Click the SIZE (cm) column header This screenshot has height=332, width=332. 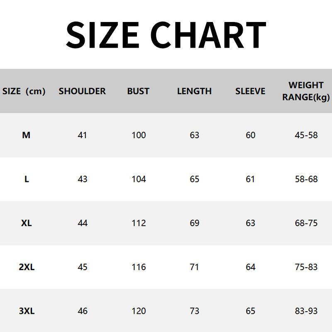coord(24,91)
